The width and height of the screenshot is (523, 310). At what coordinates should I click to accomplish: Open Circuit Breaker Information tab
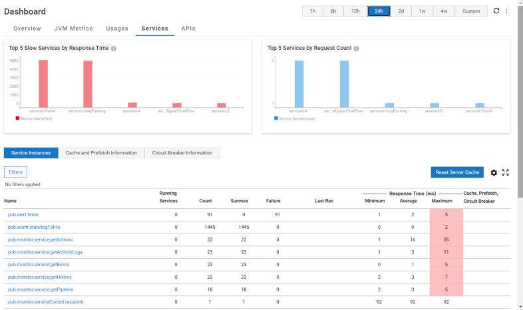tap(182, 153)
